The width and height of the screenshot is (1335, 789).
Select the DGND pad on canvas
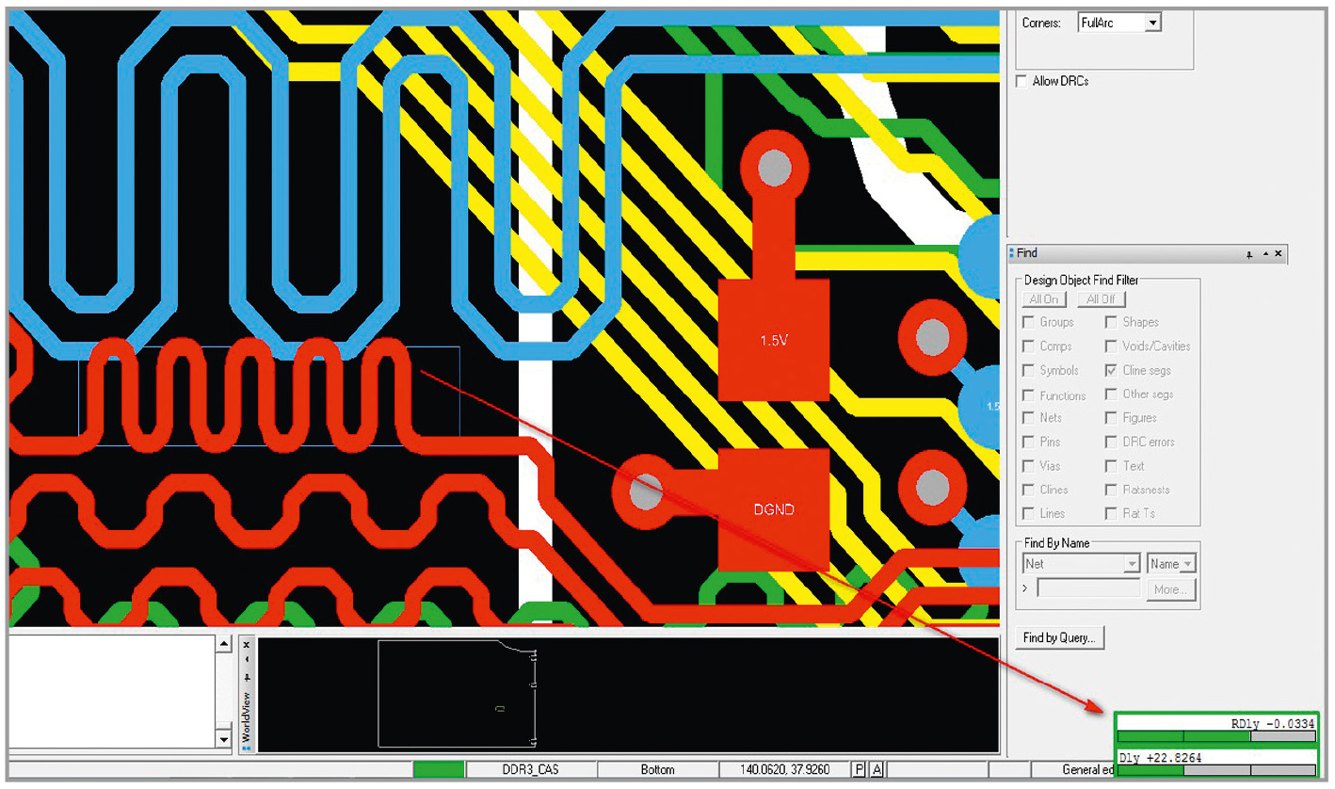coord(774,509)
